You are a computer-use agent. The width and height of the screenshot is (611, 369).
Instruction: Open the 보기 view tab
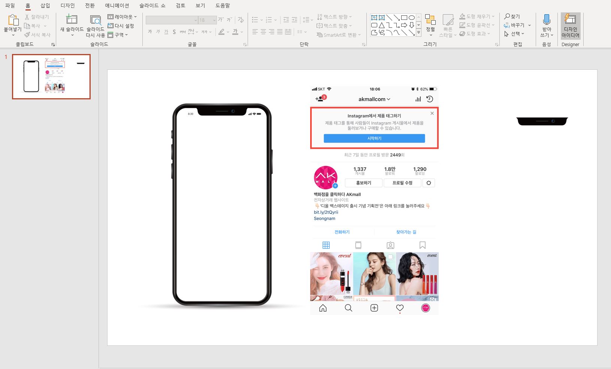(200, 6)
